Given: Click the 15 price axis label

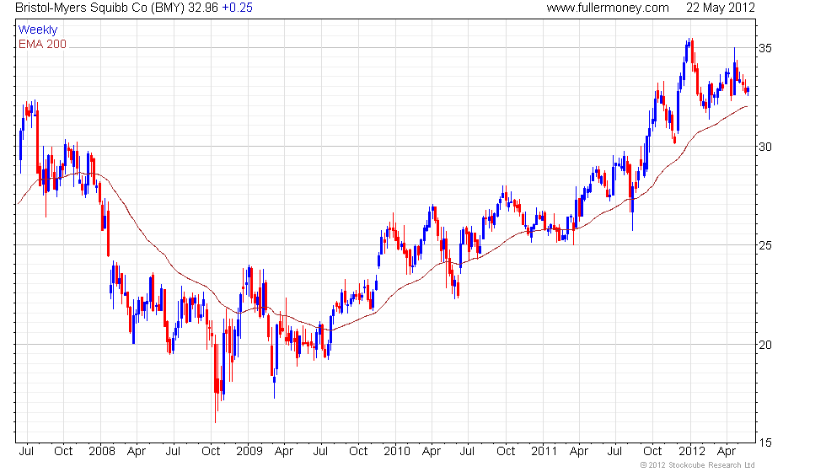Looking at the screenshot, I should 765,443.
